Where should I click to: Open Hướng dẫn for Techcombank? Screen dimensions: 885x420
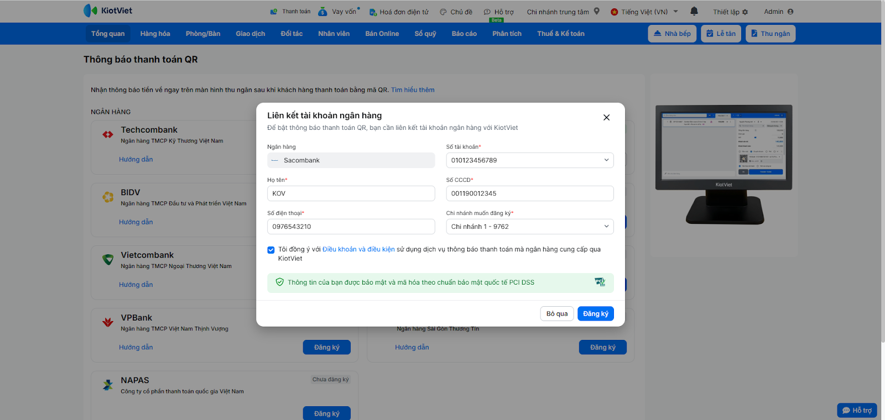click(136, 160)
